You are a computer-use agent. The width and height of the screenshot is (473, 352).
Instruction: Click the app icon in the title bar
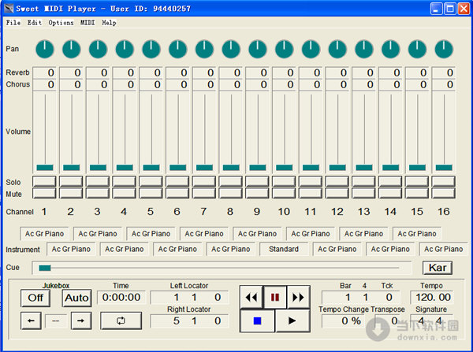click(9, 8)
